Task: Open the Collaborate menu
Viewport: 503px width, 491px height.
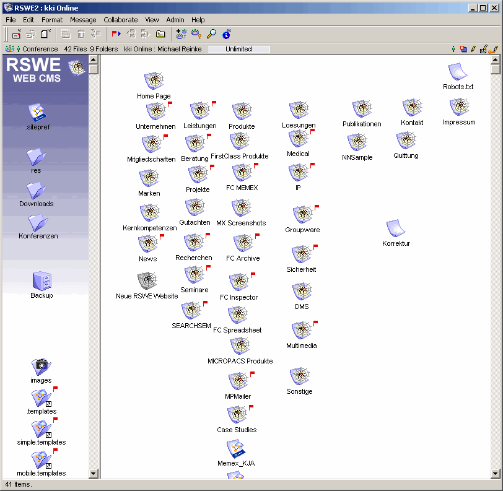Action: pyautogui.click(x=121, y=20)
